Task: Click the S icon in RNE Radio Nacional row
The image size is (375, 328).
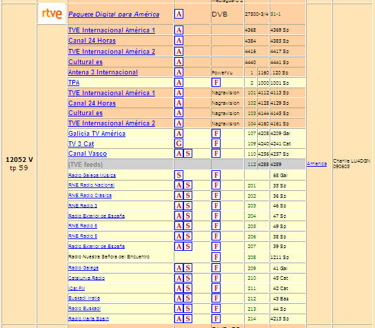Action: click(187, 185)
